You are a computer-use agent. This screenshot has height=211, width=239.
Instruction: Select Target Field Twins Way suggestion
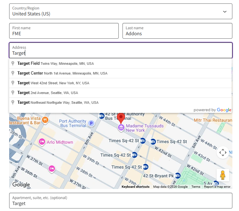pos(120,64)
